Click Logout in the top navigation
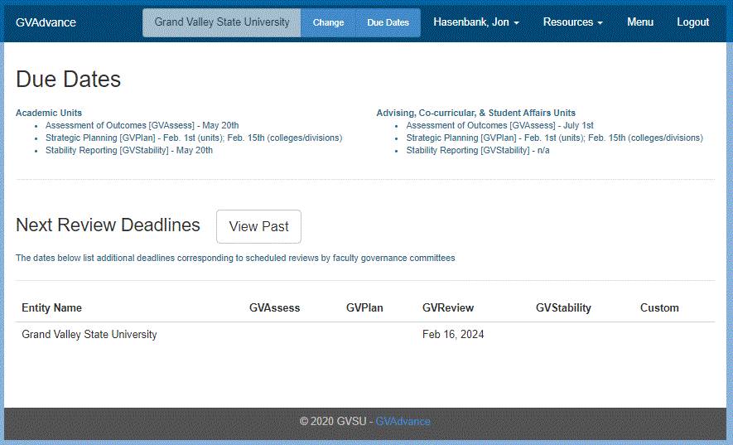Image resolution: width=733 pixels, height=445 pixels. coord(692,22)
